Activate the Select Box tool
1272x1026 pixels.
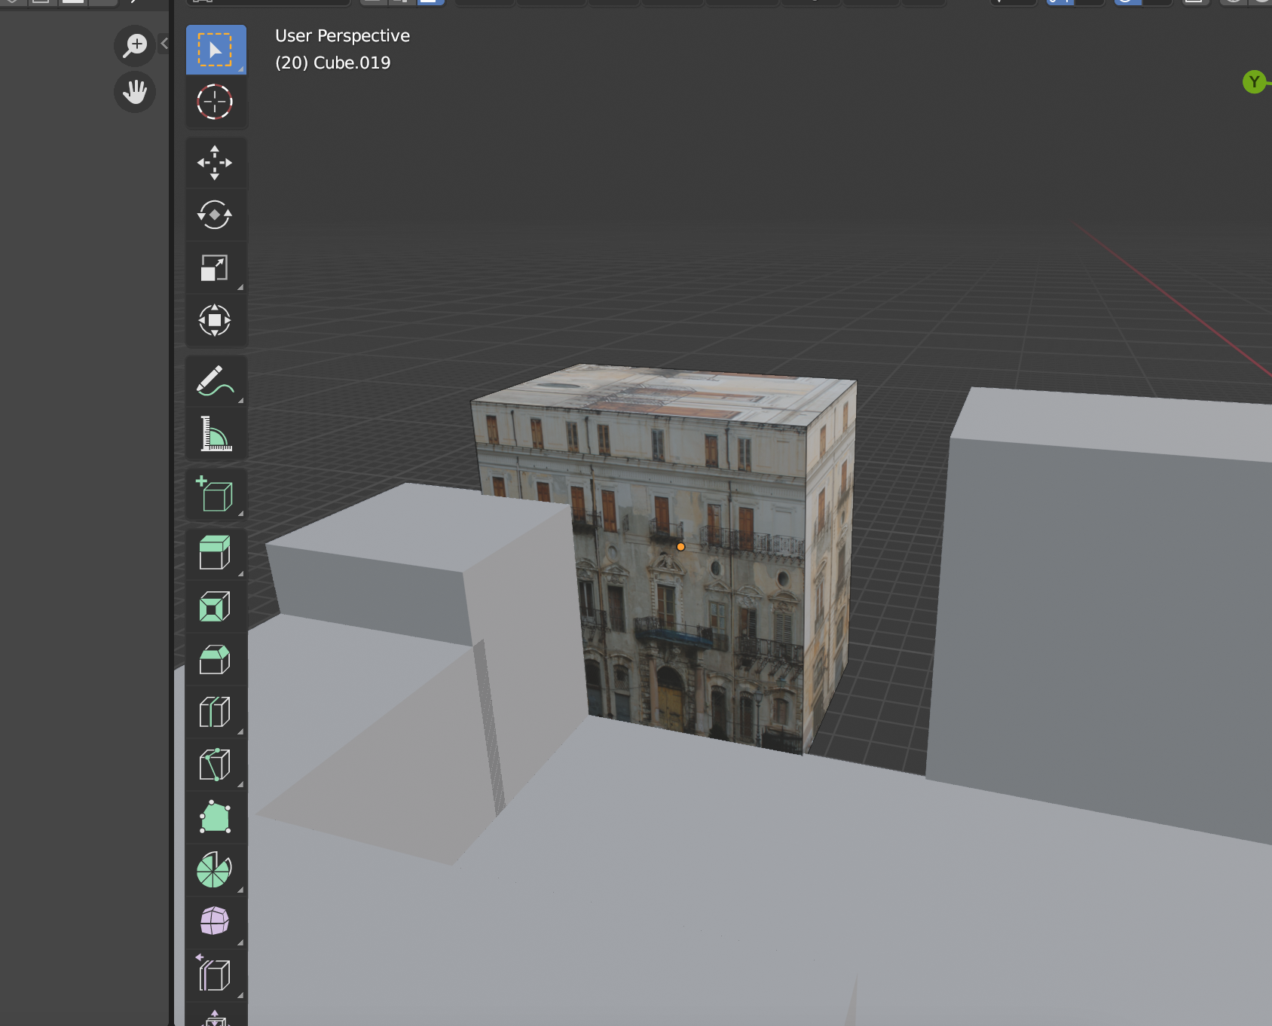coord(216,50)
